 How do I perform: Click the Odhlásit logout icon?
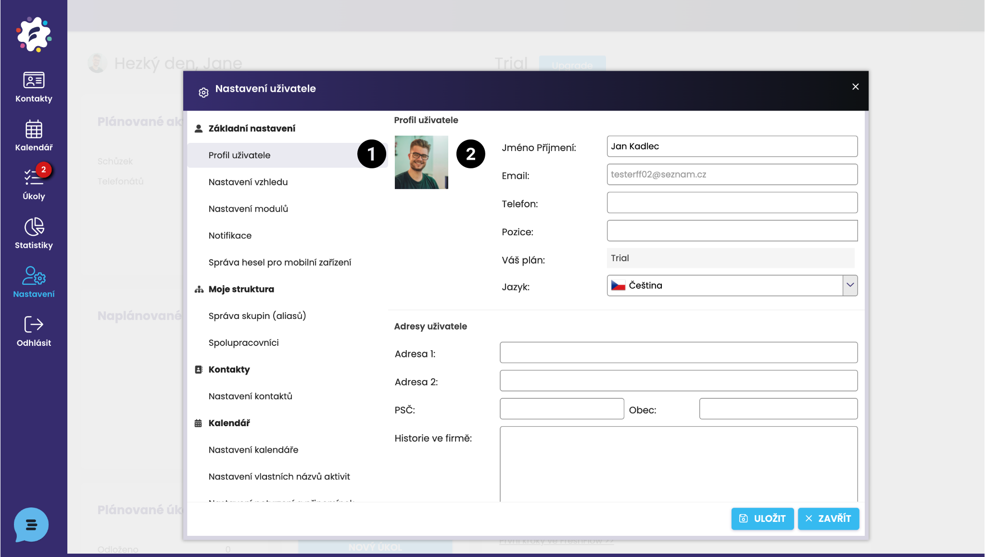point(34,331)
